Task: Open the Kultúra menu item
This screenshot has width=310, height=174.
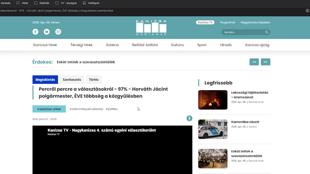Action: (x=177, y=45)
